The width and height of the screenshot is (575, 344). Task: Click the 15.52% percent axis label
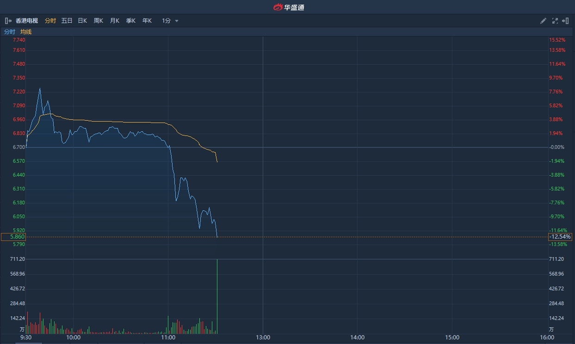coord(557,40)
